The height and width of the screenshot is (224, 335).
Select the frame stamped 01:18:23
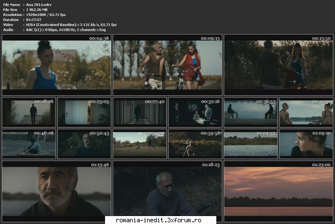167,191
